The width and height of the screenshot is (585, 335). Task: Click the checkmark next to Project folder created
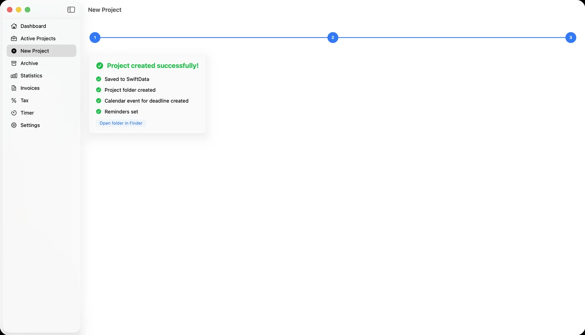point(99,90)
